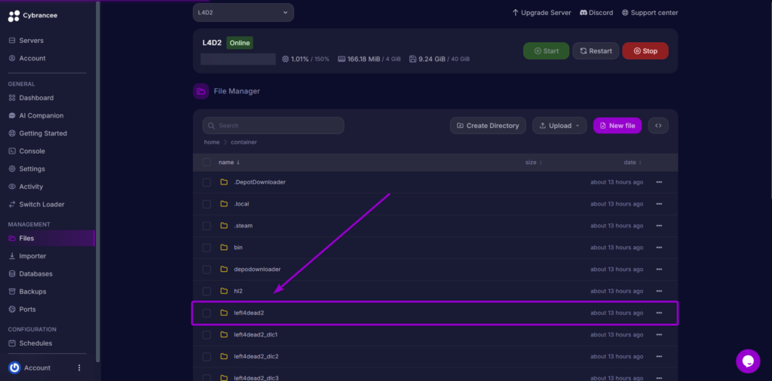
Task: Click folder icon of hl2 row
Action: pos(224,291)
